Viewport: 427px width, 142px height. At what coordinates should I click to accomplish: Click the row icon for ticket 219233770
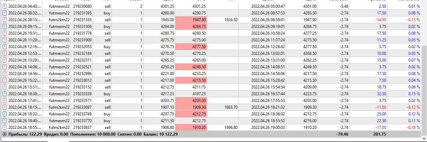coord(4,121)
